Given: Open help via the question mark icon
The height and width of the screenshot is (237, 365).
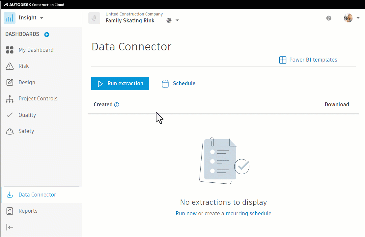Looking at the screenshot, I should (328, 18).
